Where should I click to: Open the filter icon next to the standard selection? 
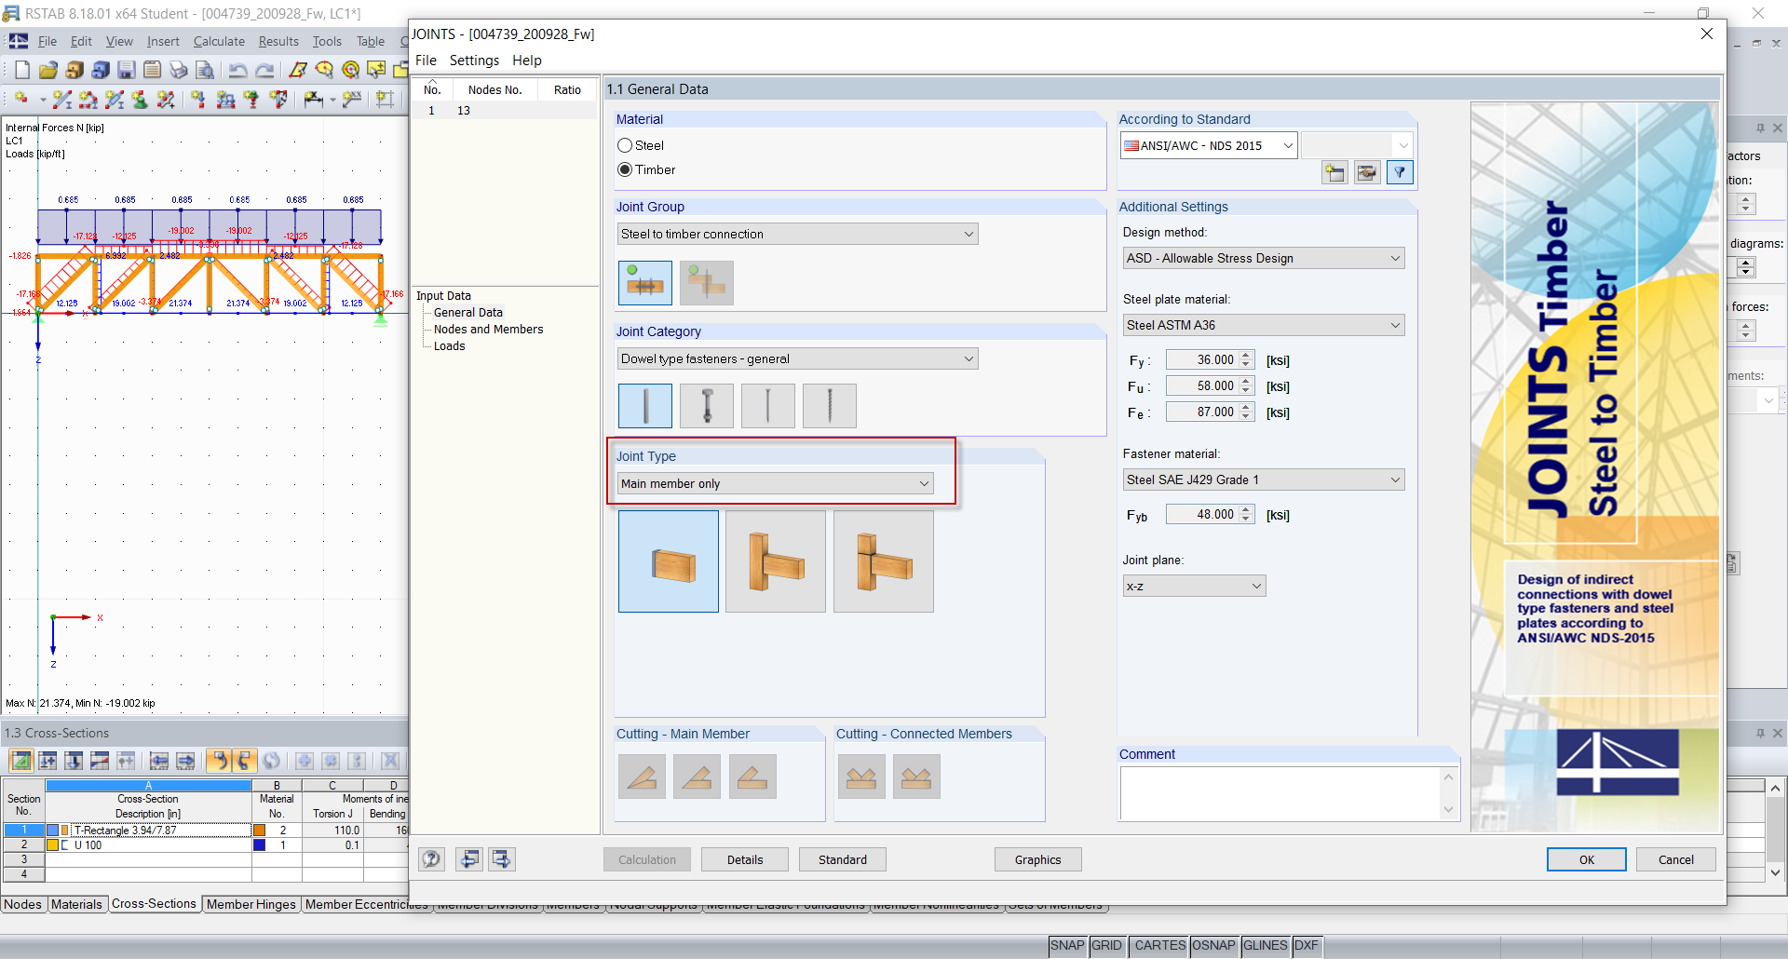click(x=1400, y=172)
